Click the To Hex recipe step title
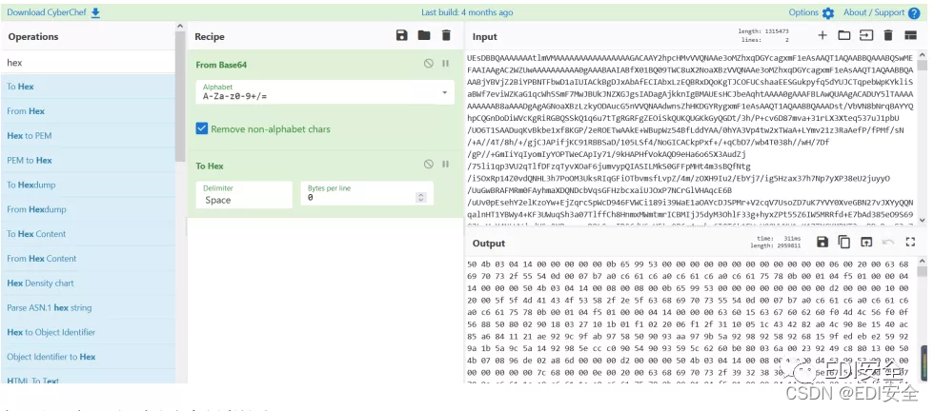The image size is (934, 411). point(210,166)
